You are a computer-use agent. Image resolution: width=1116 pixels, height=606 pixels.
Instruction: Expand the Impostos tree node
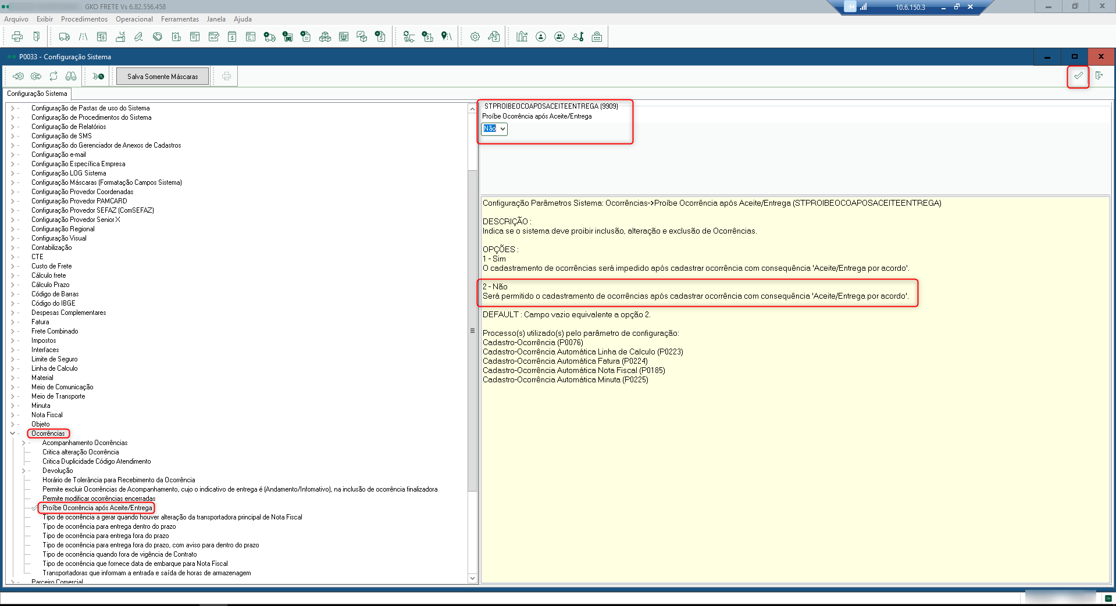[x=12, y=340]
